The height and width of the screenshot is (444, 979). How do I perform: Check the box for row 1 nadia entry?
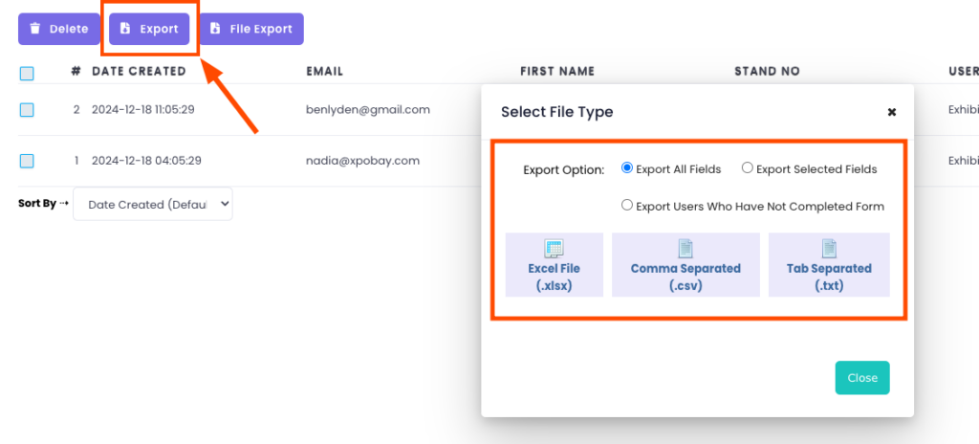click(x=27, y=161)
